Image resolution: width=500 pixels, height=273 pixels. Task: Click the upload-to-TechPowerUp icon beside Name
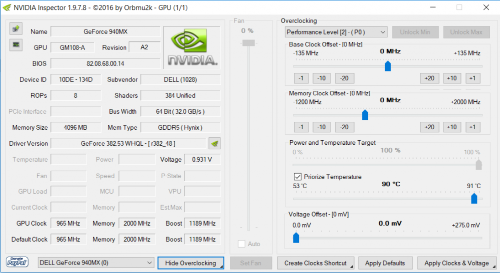pyautogui.click(x=15, y=28)
